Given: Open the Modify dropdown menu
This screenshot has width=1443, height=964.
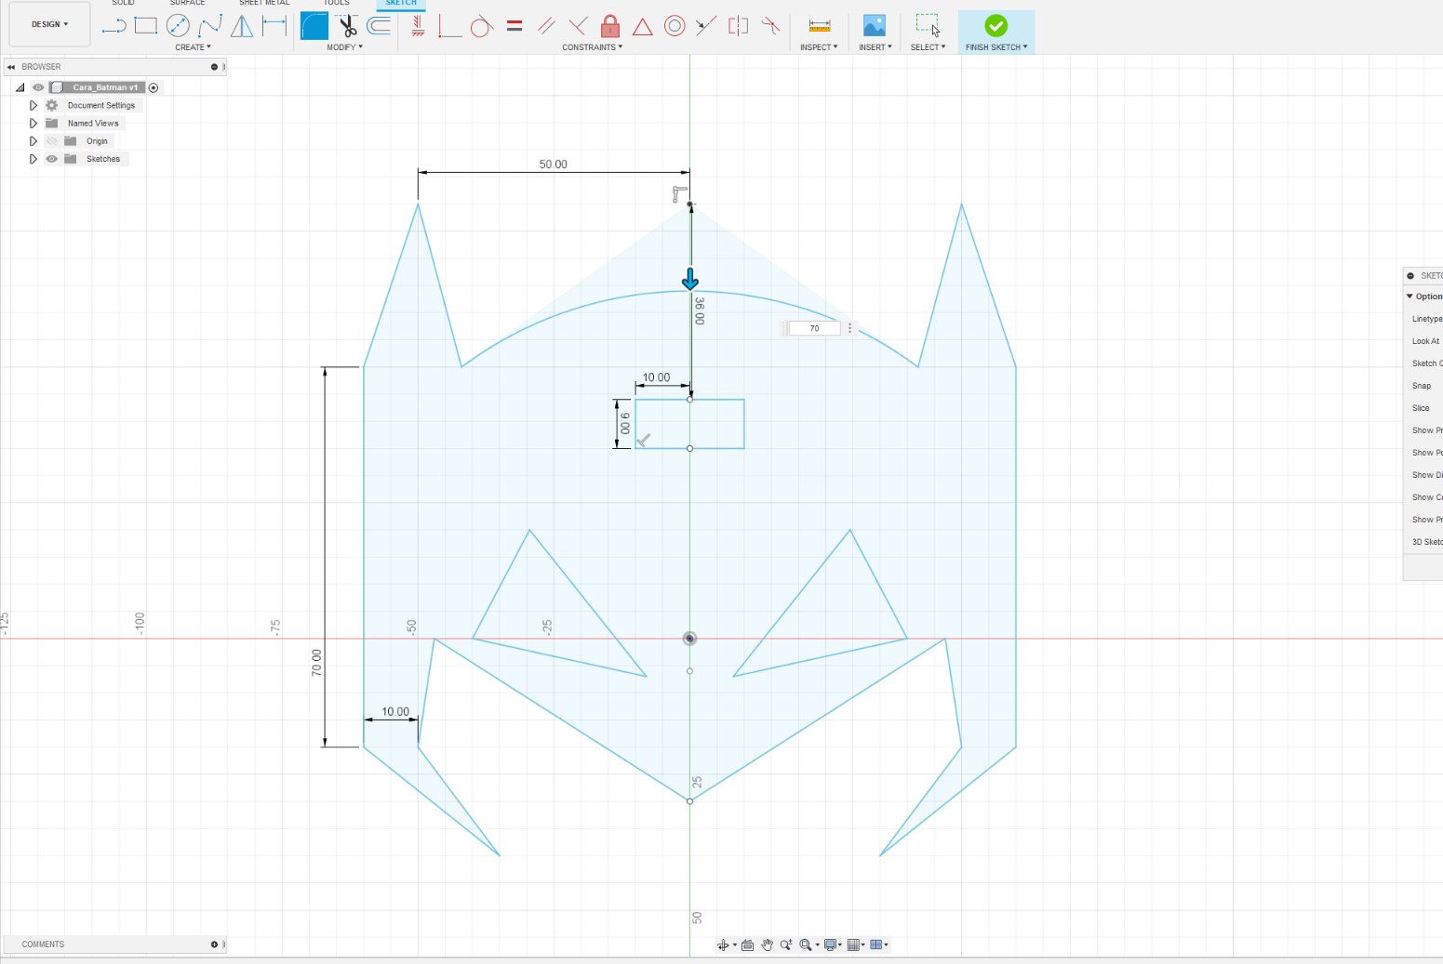Looking at the screenshot, I should 345,47.
